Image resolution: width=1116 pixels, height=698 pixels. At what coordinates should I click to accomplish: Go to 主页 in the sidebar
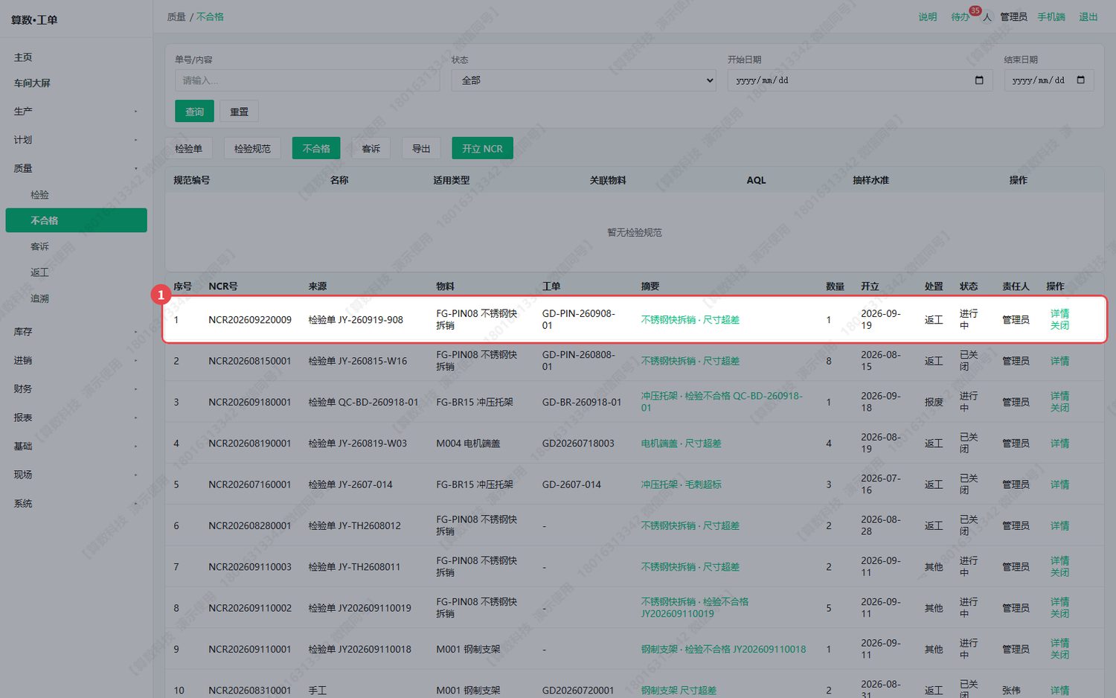pyautogui.click(x=23, y=57)
